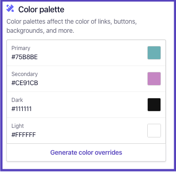This screenshot has width=176, height=172.
Task: Click the pencil-and-ruler Color palette icon
Action: [10, 8]
